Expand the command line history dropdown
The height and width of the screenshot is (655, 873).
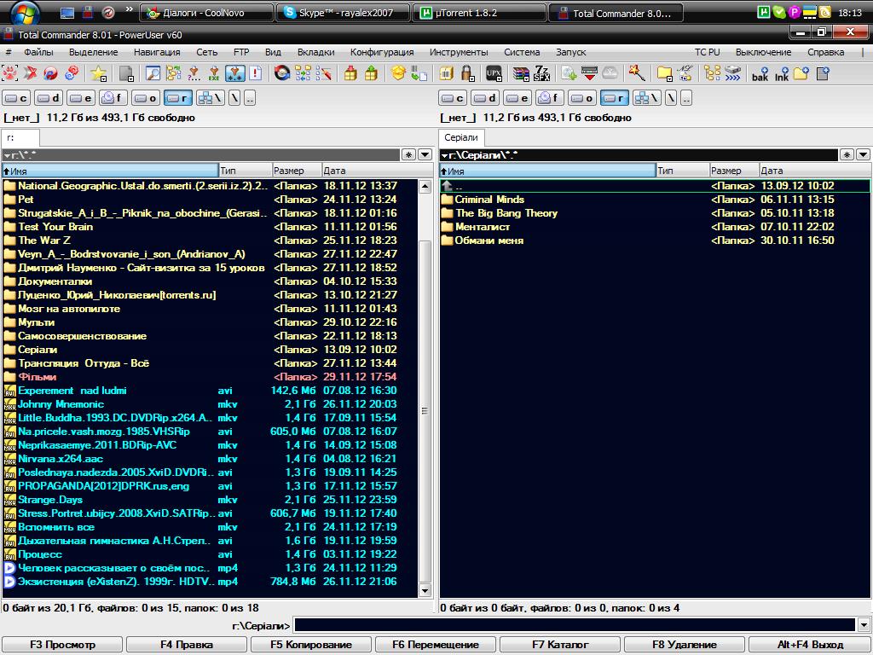coord(863,625)
